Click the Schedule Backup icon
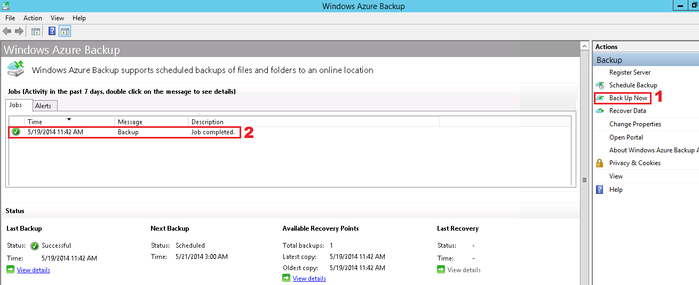Screen dimensions: 699x285 [600, 85]
